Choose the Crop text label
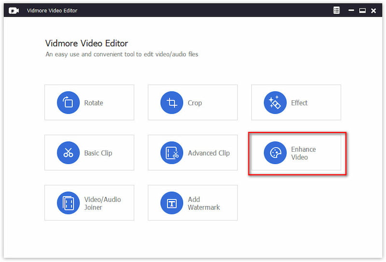 click(x=194, y=103)
